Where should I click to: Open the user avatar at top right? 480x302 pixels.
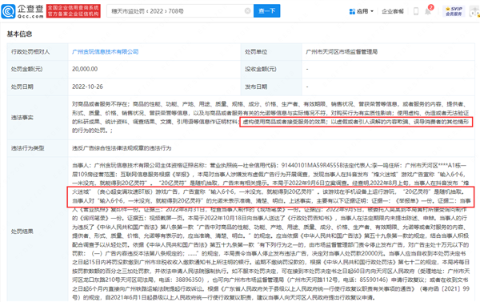[474, 12]
